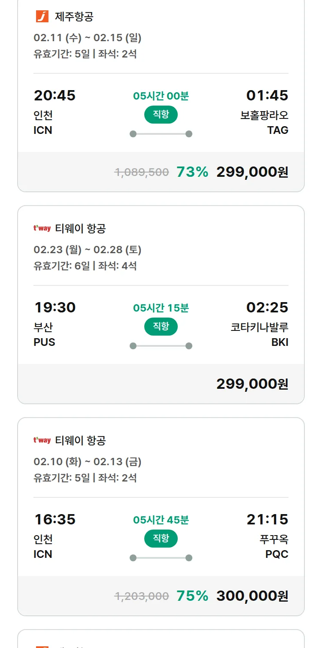This screenshot has height=648, width=322.
Task: Click the 73% discount label
Action: (x=192, y=172)
